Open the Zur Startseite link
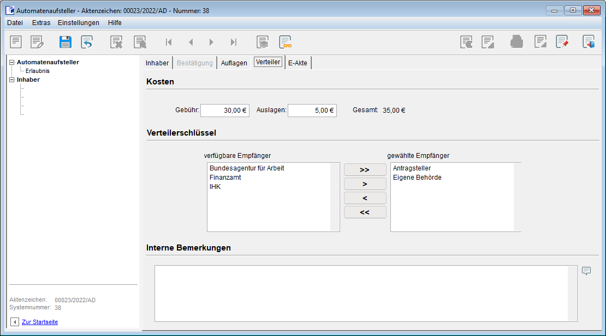Image resolution: width=606 pixels, height=336 pixels. (40, 322)
